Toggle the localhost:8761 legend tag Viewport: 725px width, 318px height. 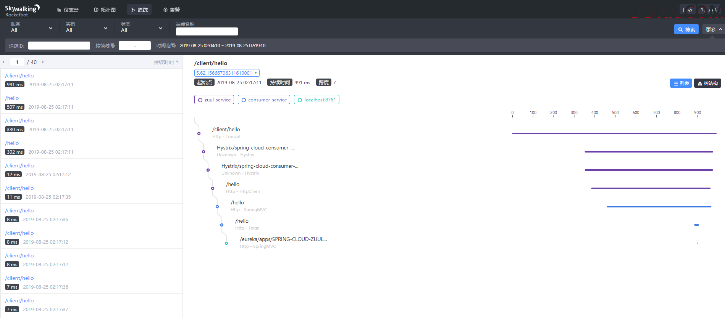(x=316, y=100)
